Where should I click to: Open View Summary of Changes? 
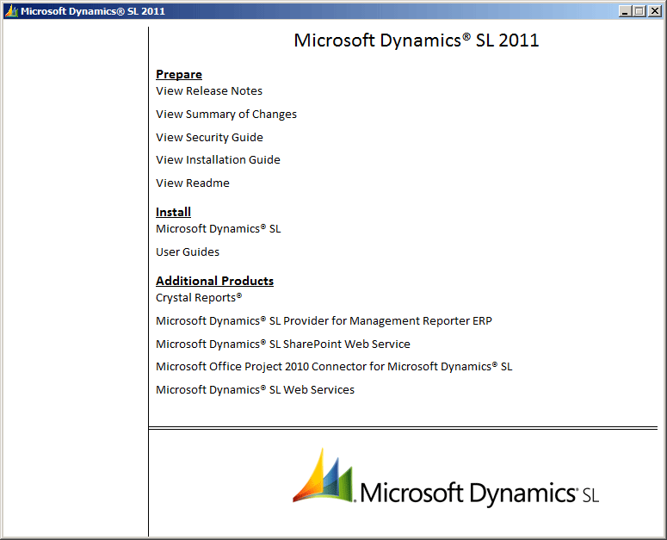[x=226, y=114]
